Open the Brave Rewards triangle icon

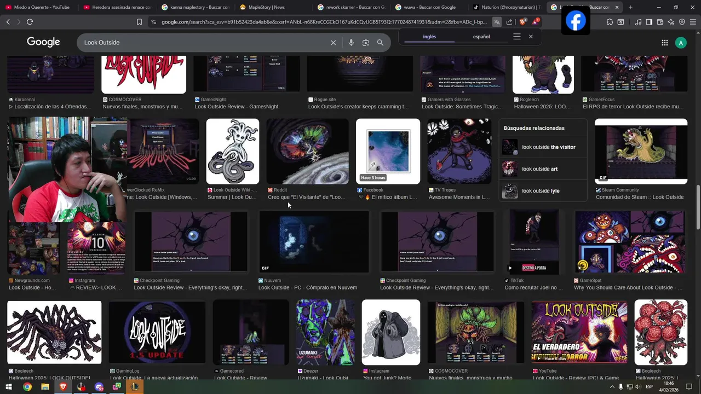536,22
